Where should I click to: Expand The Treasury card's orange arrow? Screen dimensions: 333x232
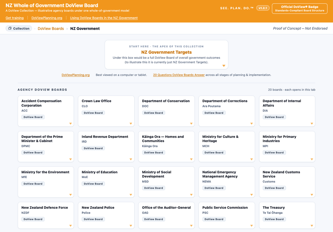tap(312, 226)
